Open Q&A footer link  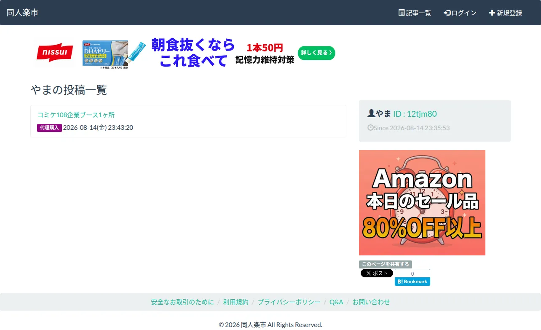click(x=336, y=302)
